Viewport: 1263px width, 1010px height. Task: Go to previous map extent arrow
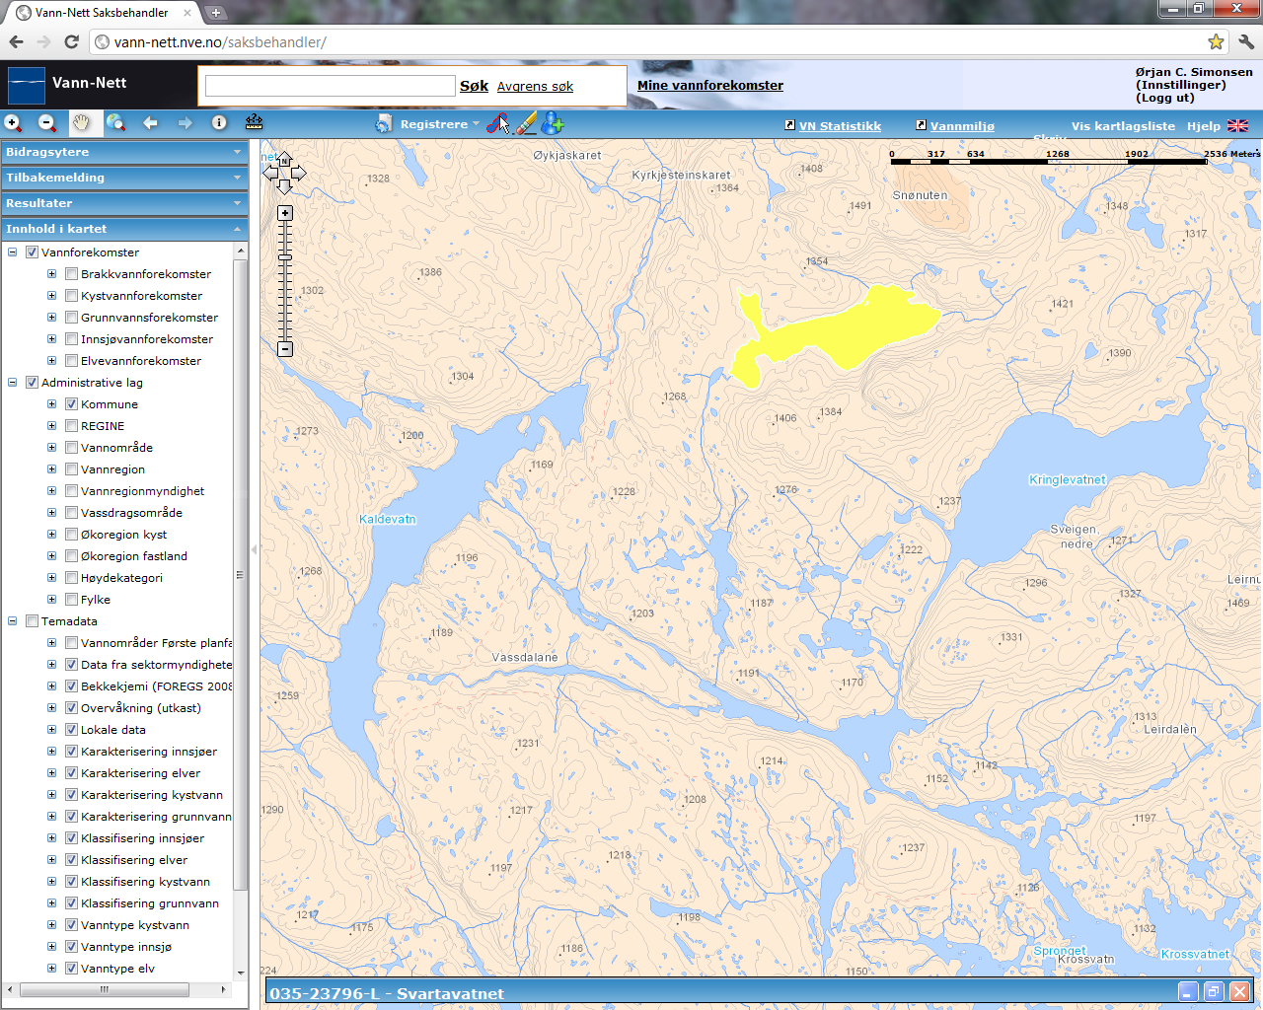tap(151, 123)
